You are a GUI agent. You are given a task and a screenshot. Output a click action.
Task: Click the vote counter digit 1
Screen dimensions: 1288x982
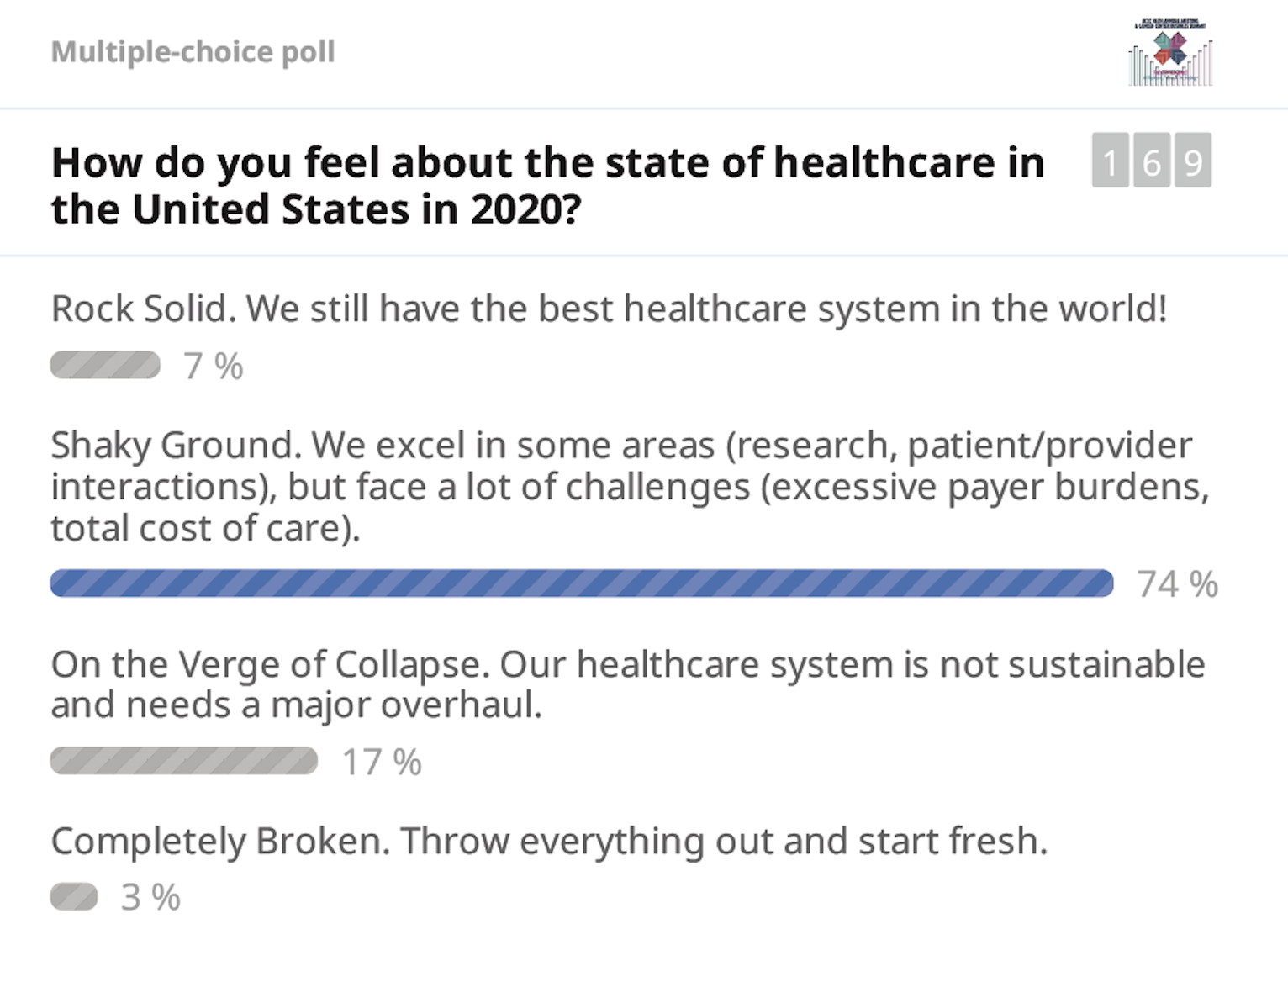coord(1110,160)
